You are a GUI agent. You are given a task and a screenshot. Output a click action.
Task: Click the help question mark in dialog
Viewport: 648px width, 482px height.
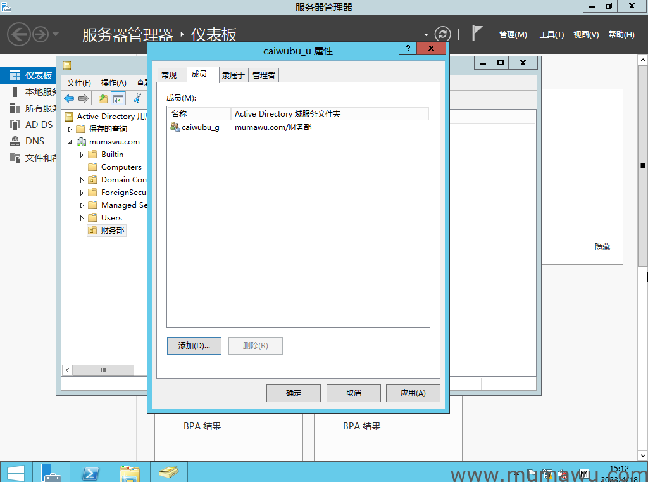(408, 49)
